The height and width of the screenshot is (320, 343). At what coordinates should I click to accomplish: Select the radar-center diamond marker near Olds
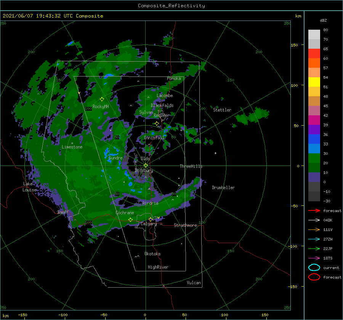pos(146,166)
